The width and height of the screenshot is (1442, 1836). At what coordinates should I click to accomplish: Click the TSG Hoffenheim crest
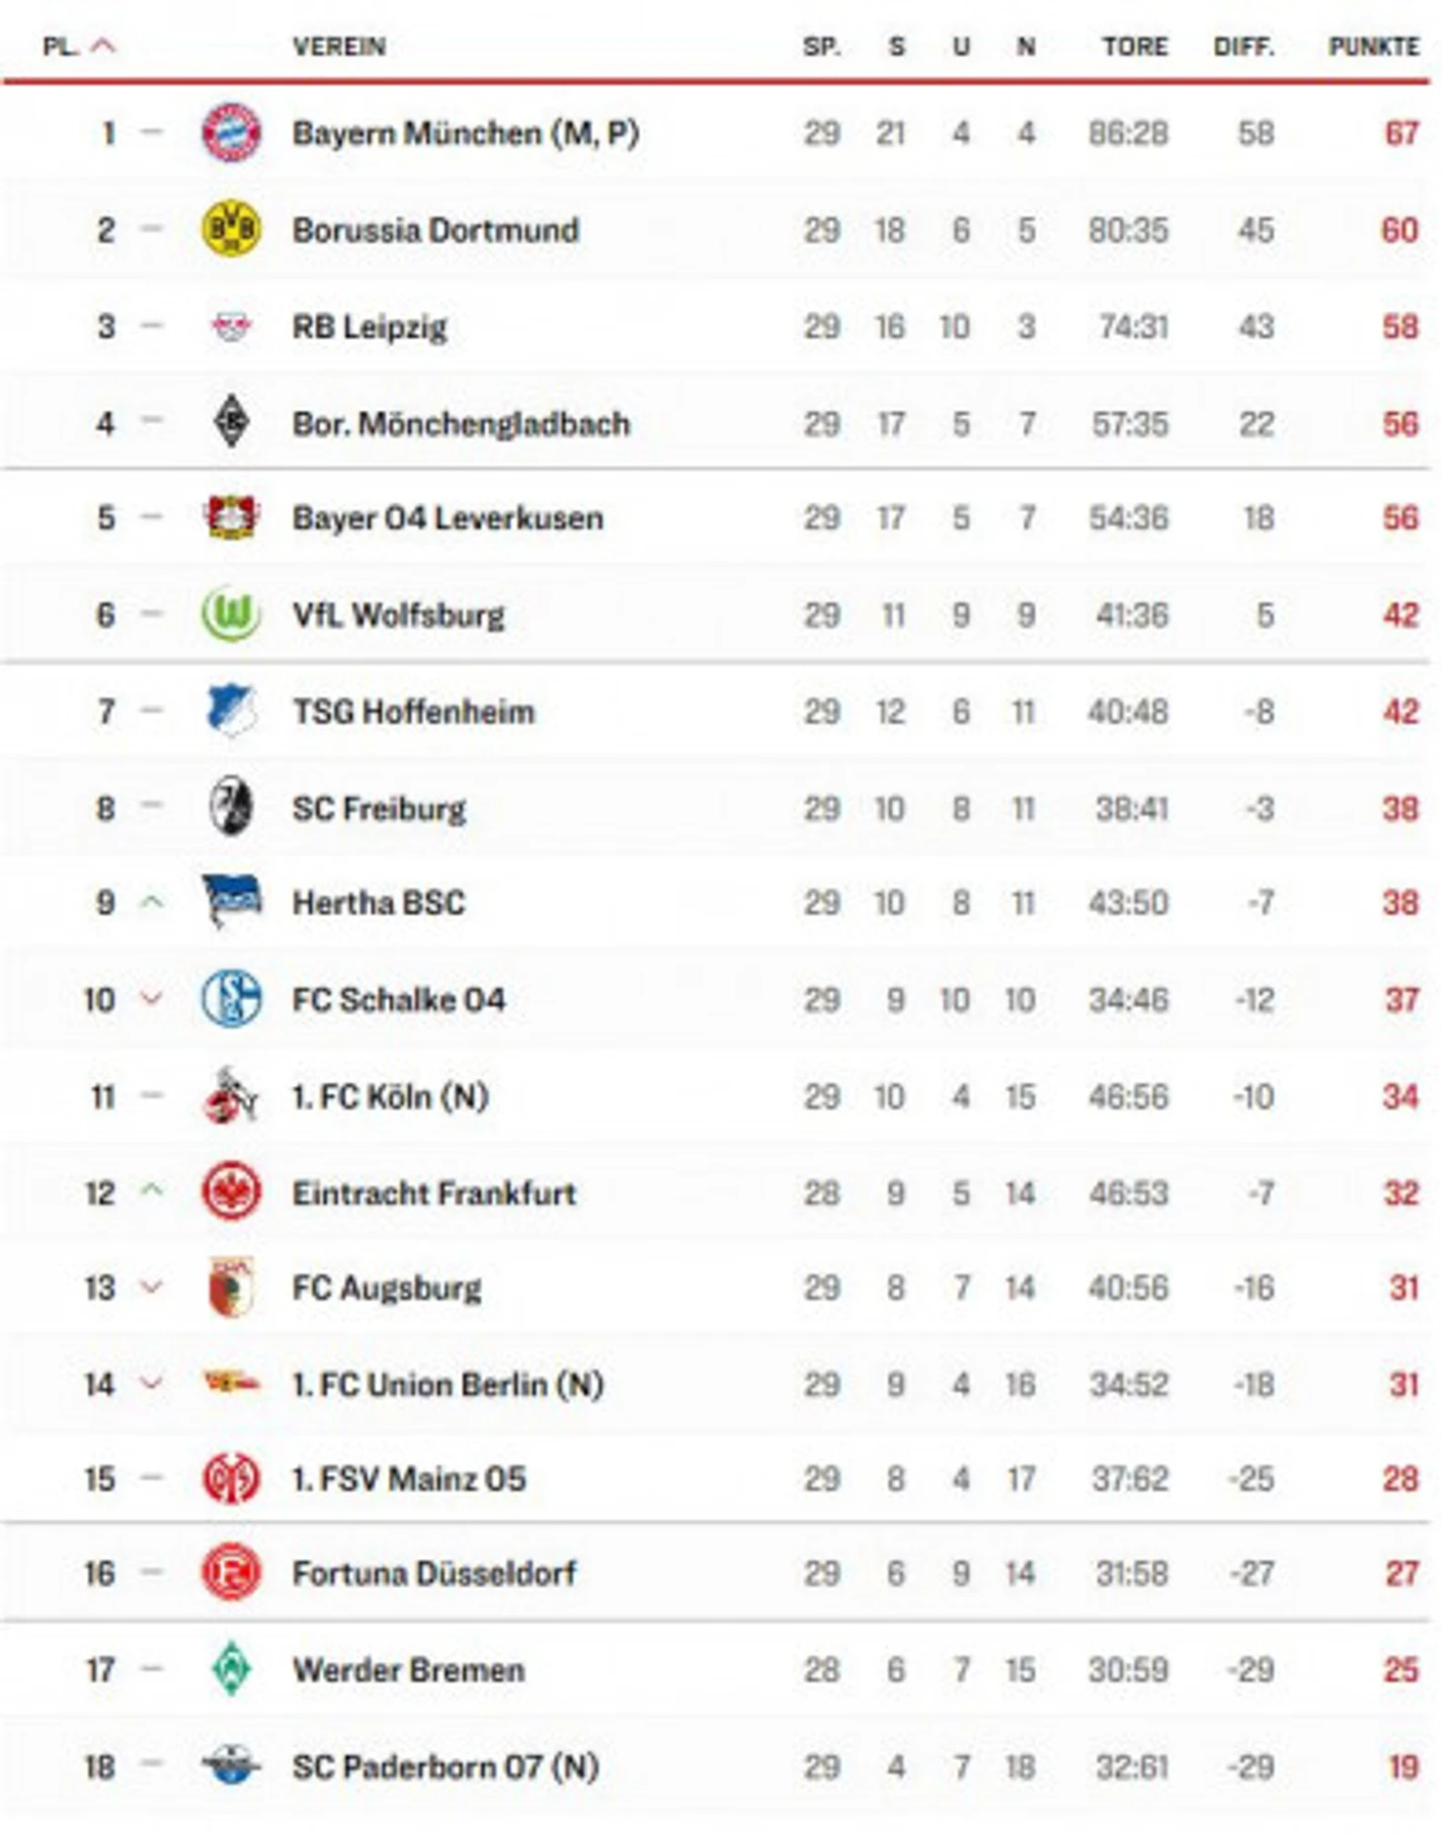[x=231, y=710]
